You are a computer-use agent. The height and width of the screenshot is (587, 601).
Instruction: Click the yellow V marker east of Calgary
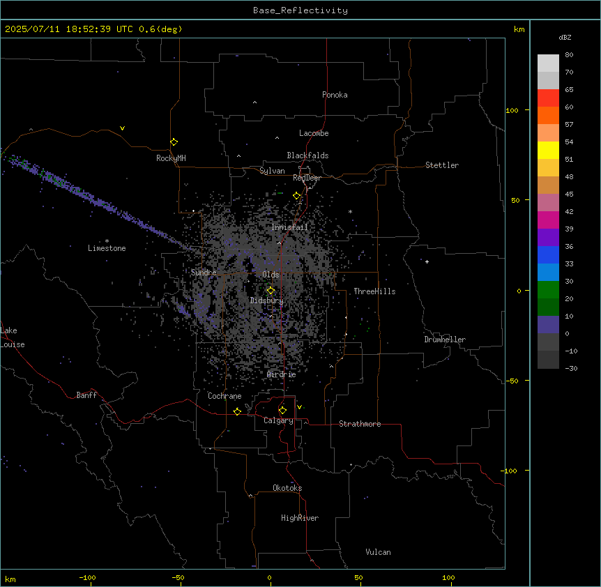pyautogui.click(x=299, y=407)
